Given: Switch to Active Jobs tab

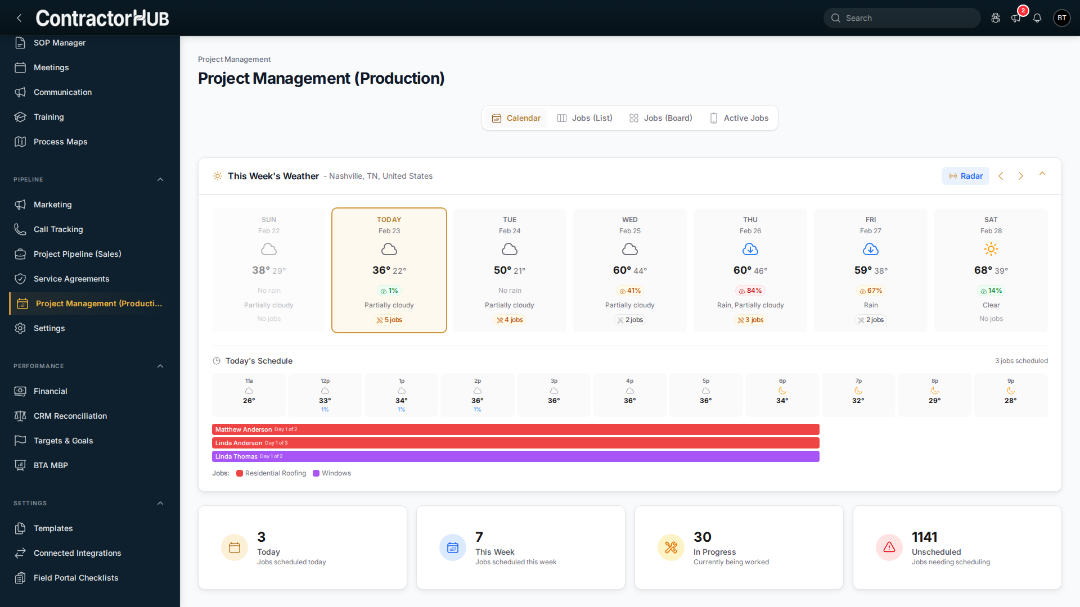Looking at the screenshot, I should coord(739,118).
